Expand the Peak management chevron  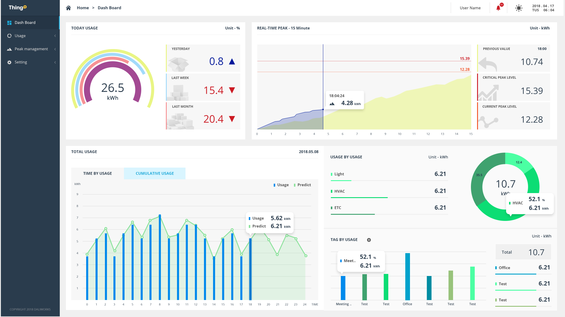click(55, 49)
